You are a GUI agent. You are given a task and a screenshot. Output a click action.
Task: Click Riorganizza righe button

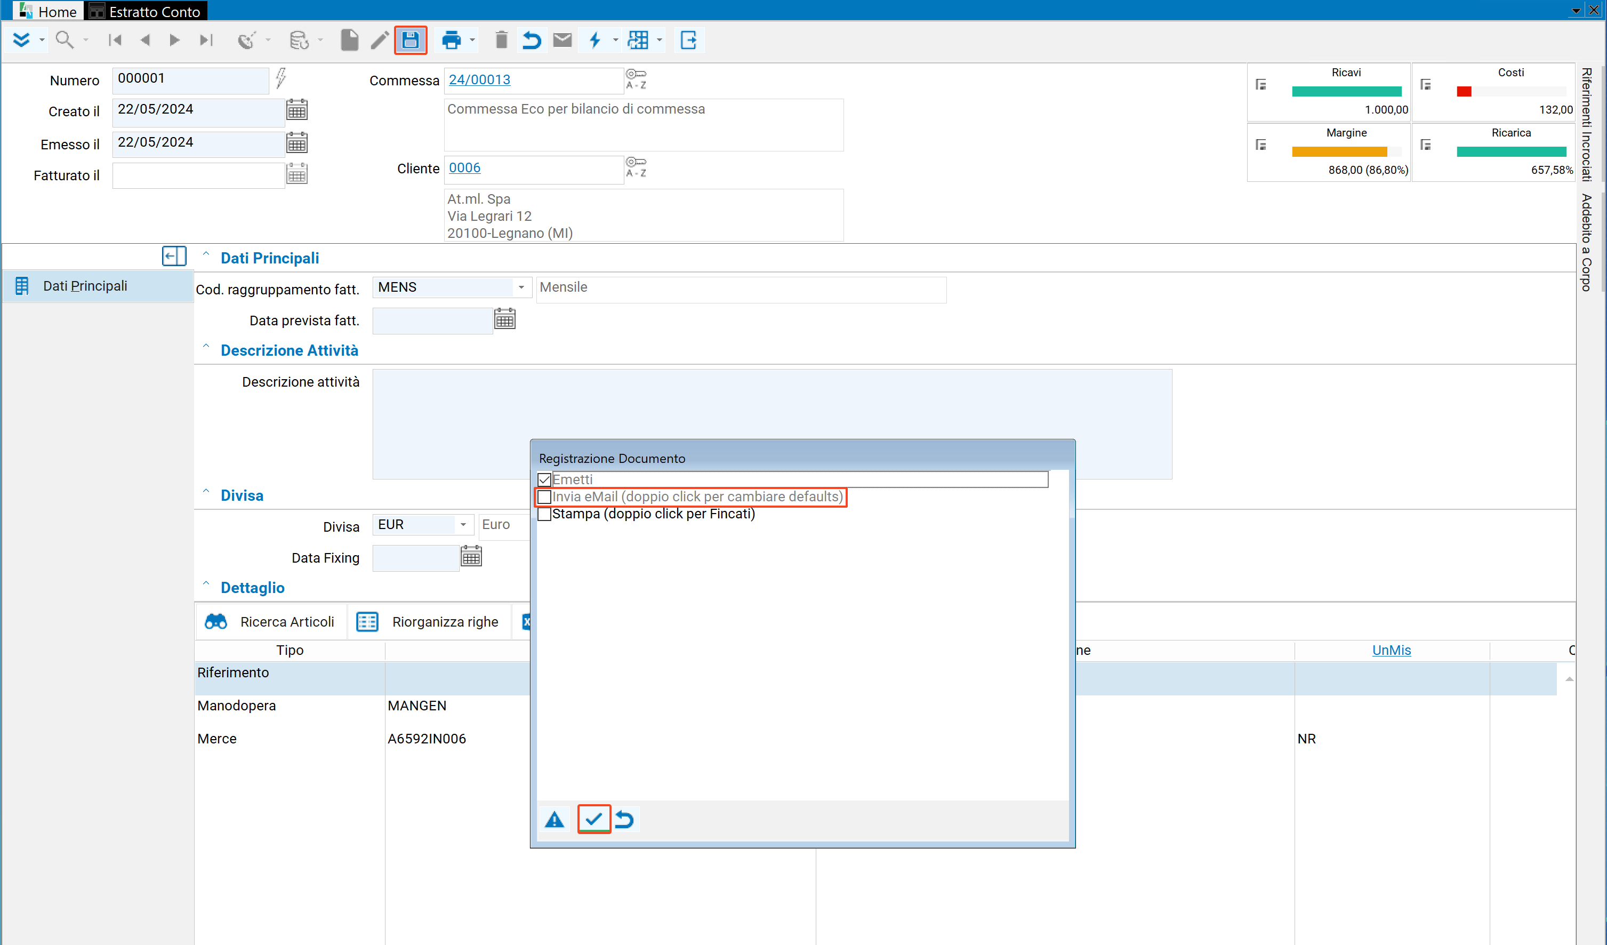click(x=428, y=622)
